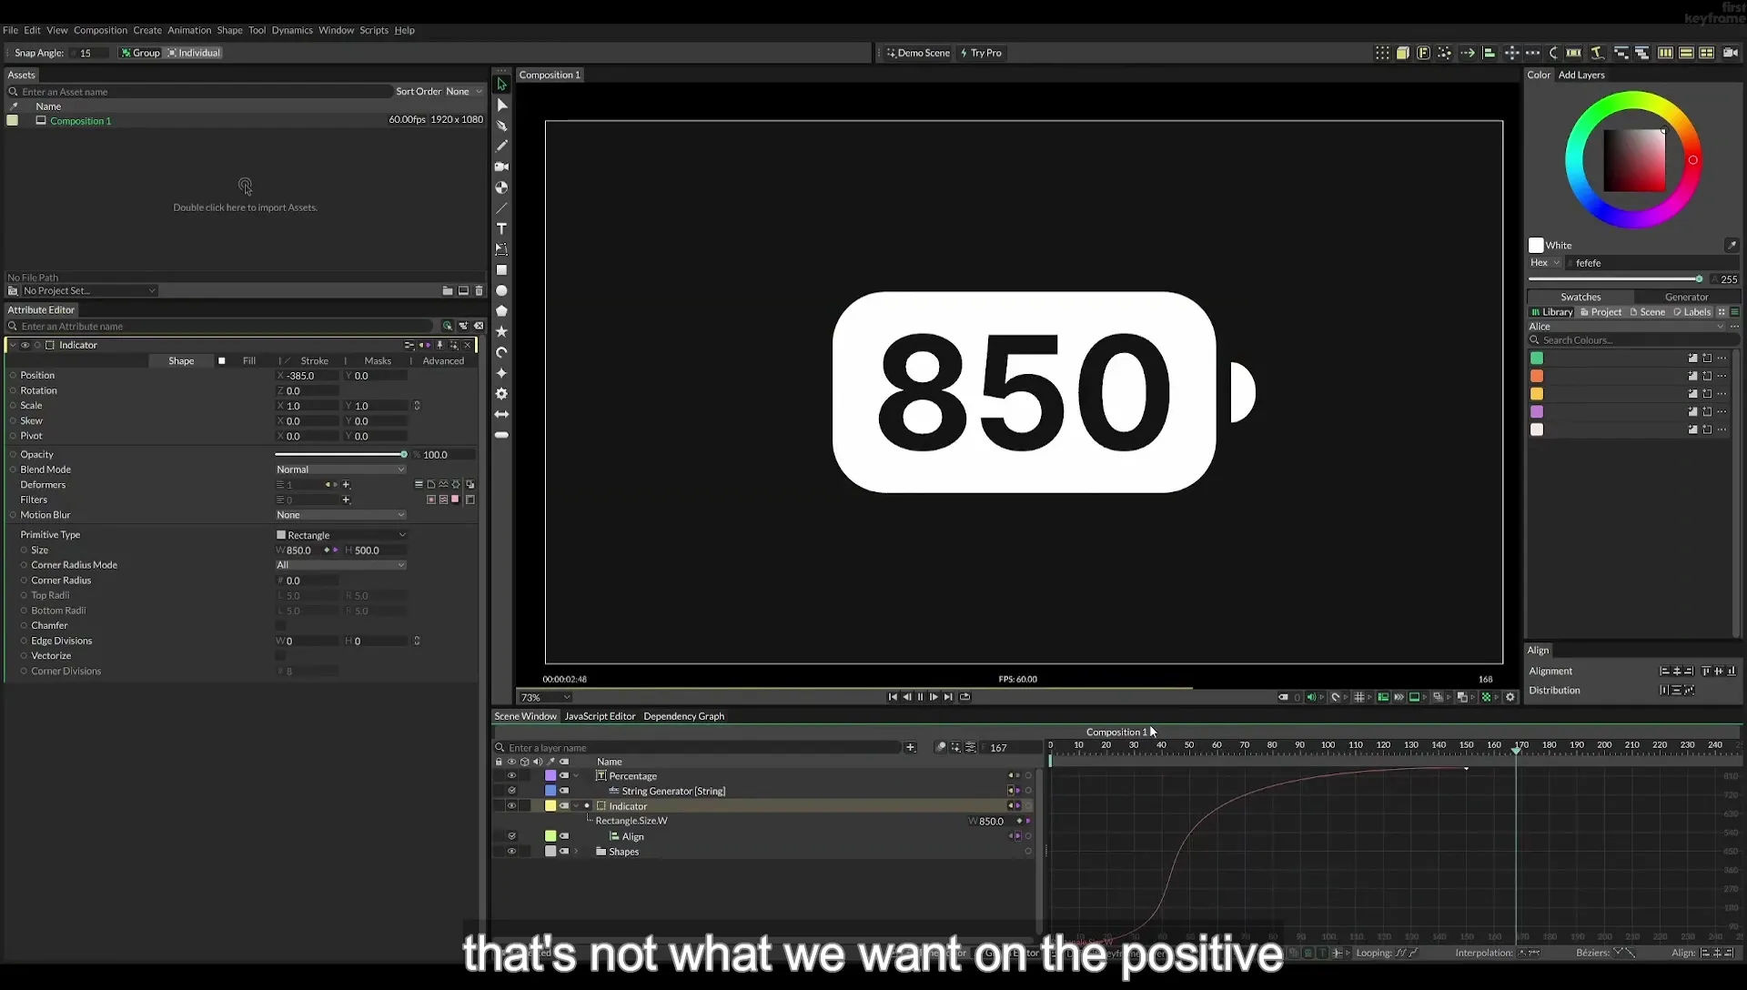Expand the Shapes group layer
The width and height of the screenshot is (1747, 990).
(576, 852)
